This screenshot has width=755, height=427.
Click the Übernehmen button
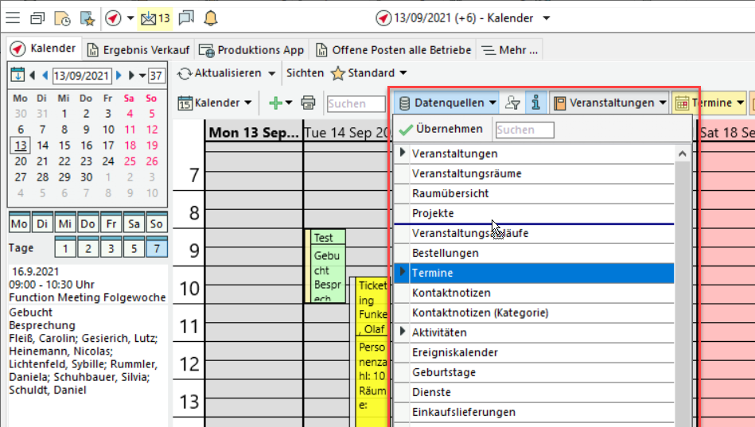point(442,129)
